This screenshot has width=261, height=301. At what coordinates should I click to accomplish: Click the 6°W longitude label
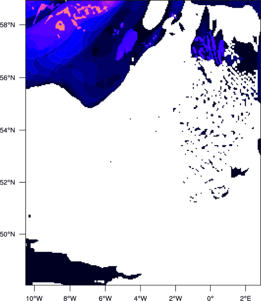point(105,298)
